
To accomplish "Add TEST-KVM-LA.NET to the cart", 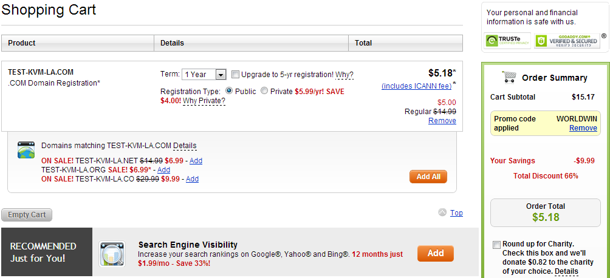I will pos(196,161).
